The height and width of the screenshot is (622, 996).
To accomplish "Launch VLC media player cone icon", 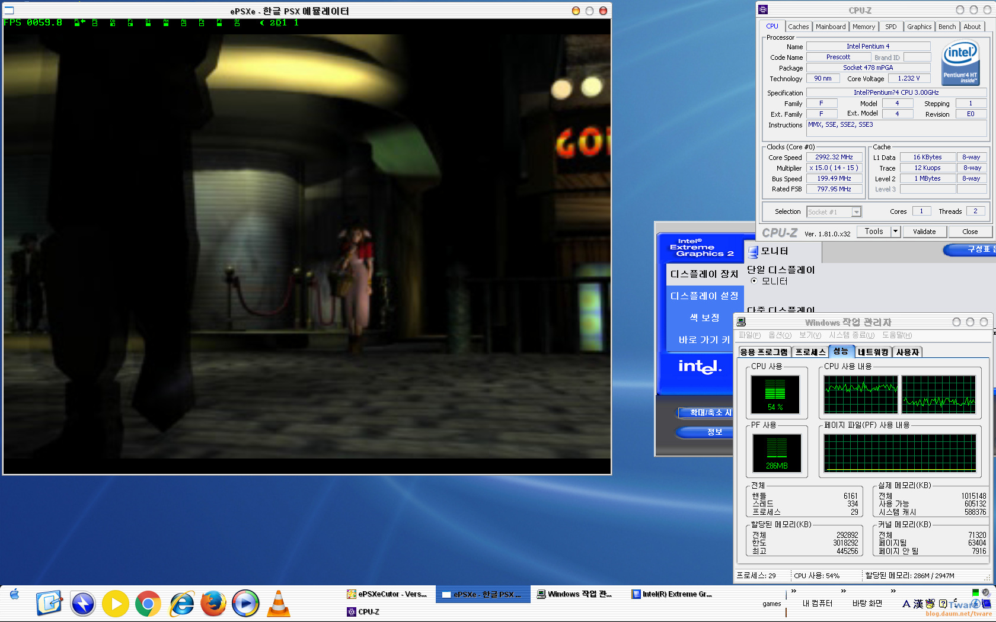I will point(278,604).
